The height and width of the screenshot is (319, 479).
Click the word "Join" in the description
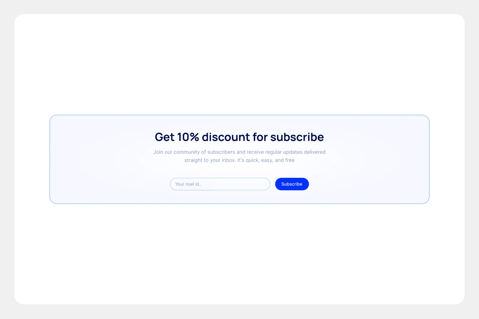pos(158,152)
